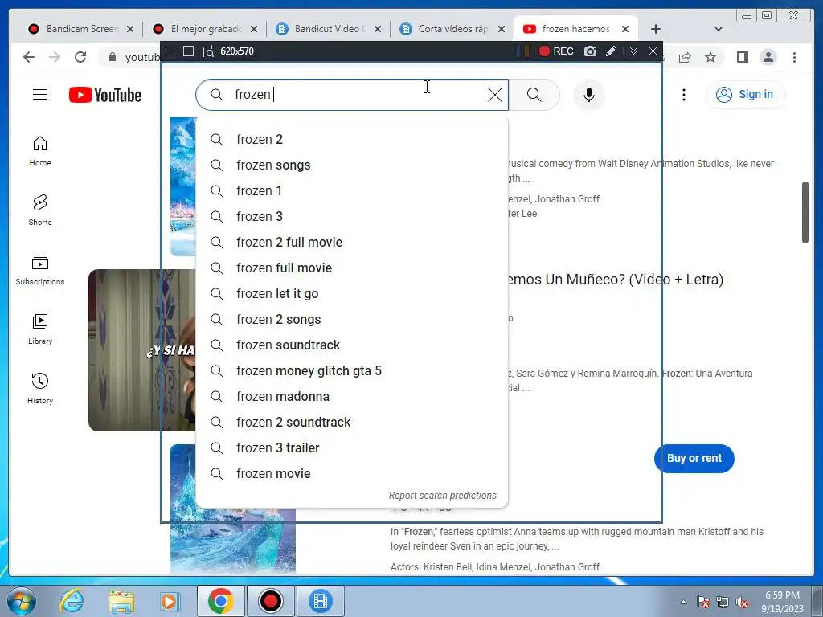Open Subscriptions in the sidebar
Screen dimensions: 823x617
[40, 270]
